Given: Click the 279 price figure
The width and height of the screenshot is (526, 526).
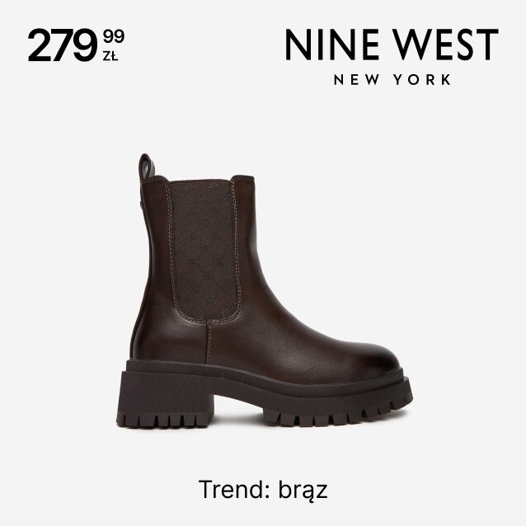Looking at the screenshot, I should [63, 45].
